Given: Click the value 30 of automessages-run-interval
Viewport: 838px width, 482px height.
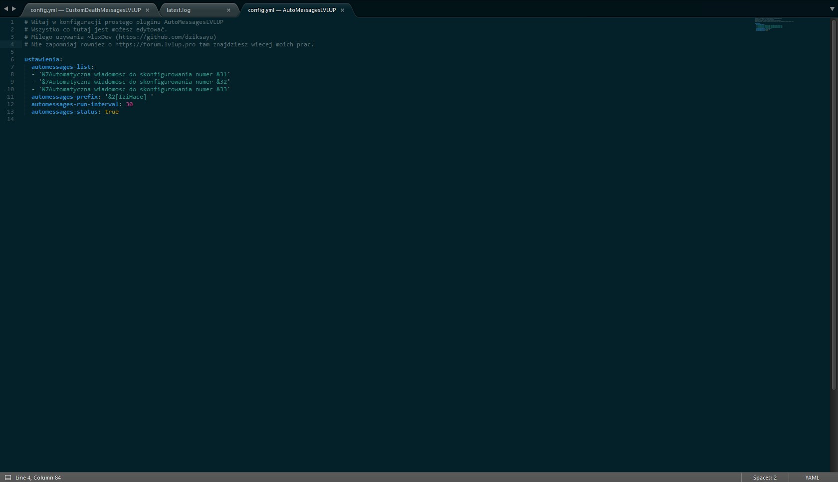Looking at the screenshot, I should click(x=129, y=104).
